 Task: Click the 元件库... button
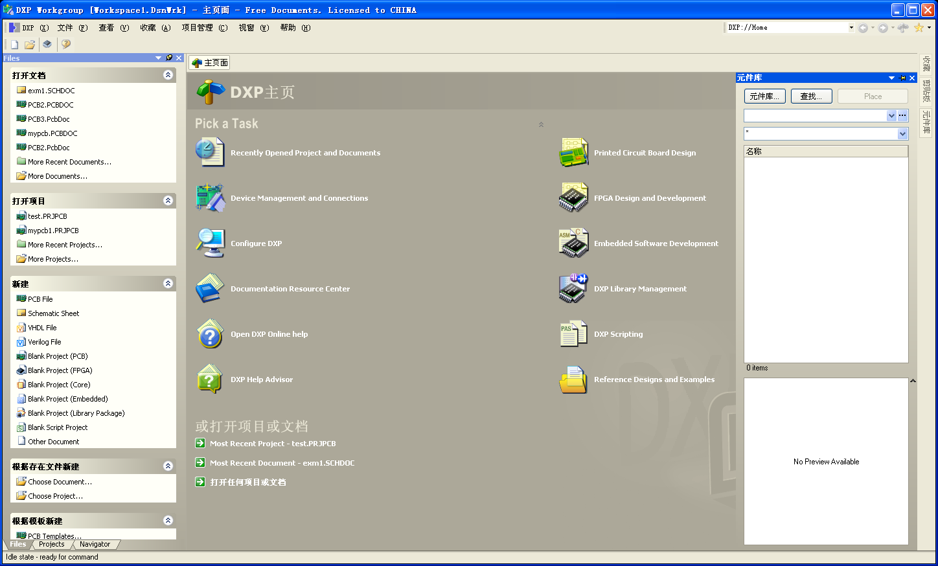pos(765,96)
